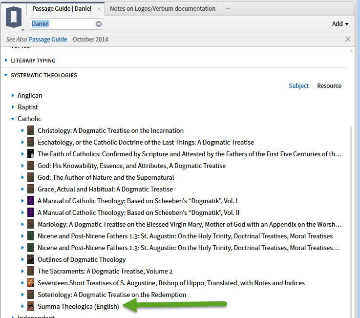Open The Sacraments: A Dogmatic Treatise, Volume 2

[x=105, y=271]
